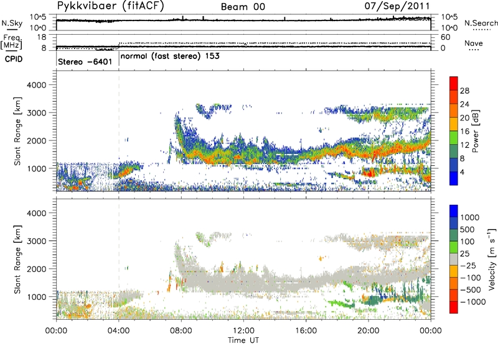Click the '2000' tick of the velocity panel
Image resolution: width=498 pixels, height=344 pixels.
[x=37, y=269]
